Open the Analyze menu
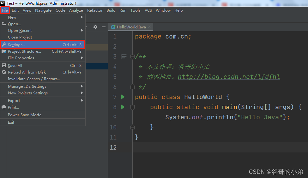308x178 pixels. 76,10
